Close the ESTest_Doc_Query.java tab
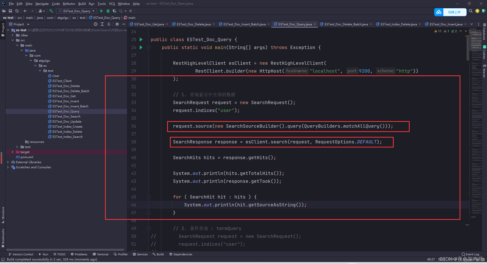The image size is (487, 264). (315, 24)
